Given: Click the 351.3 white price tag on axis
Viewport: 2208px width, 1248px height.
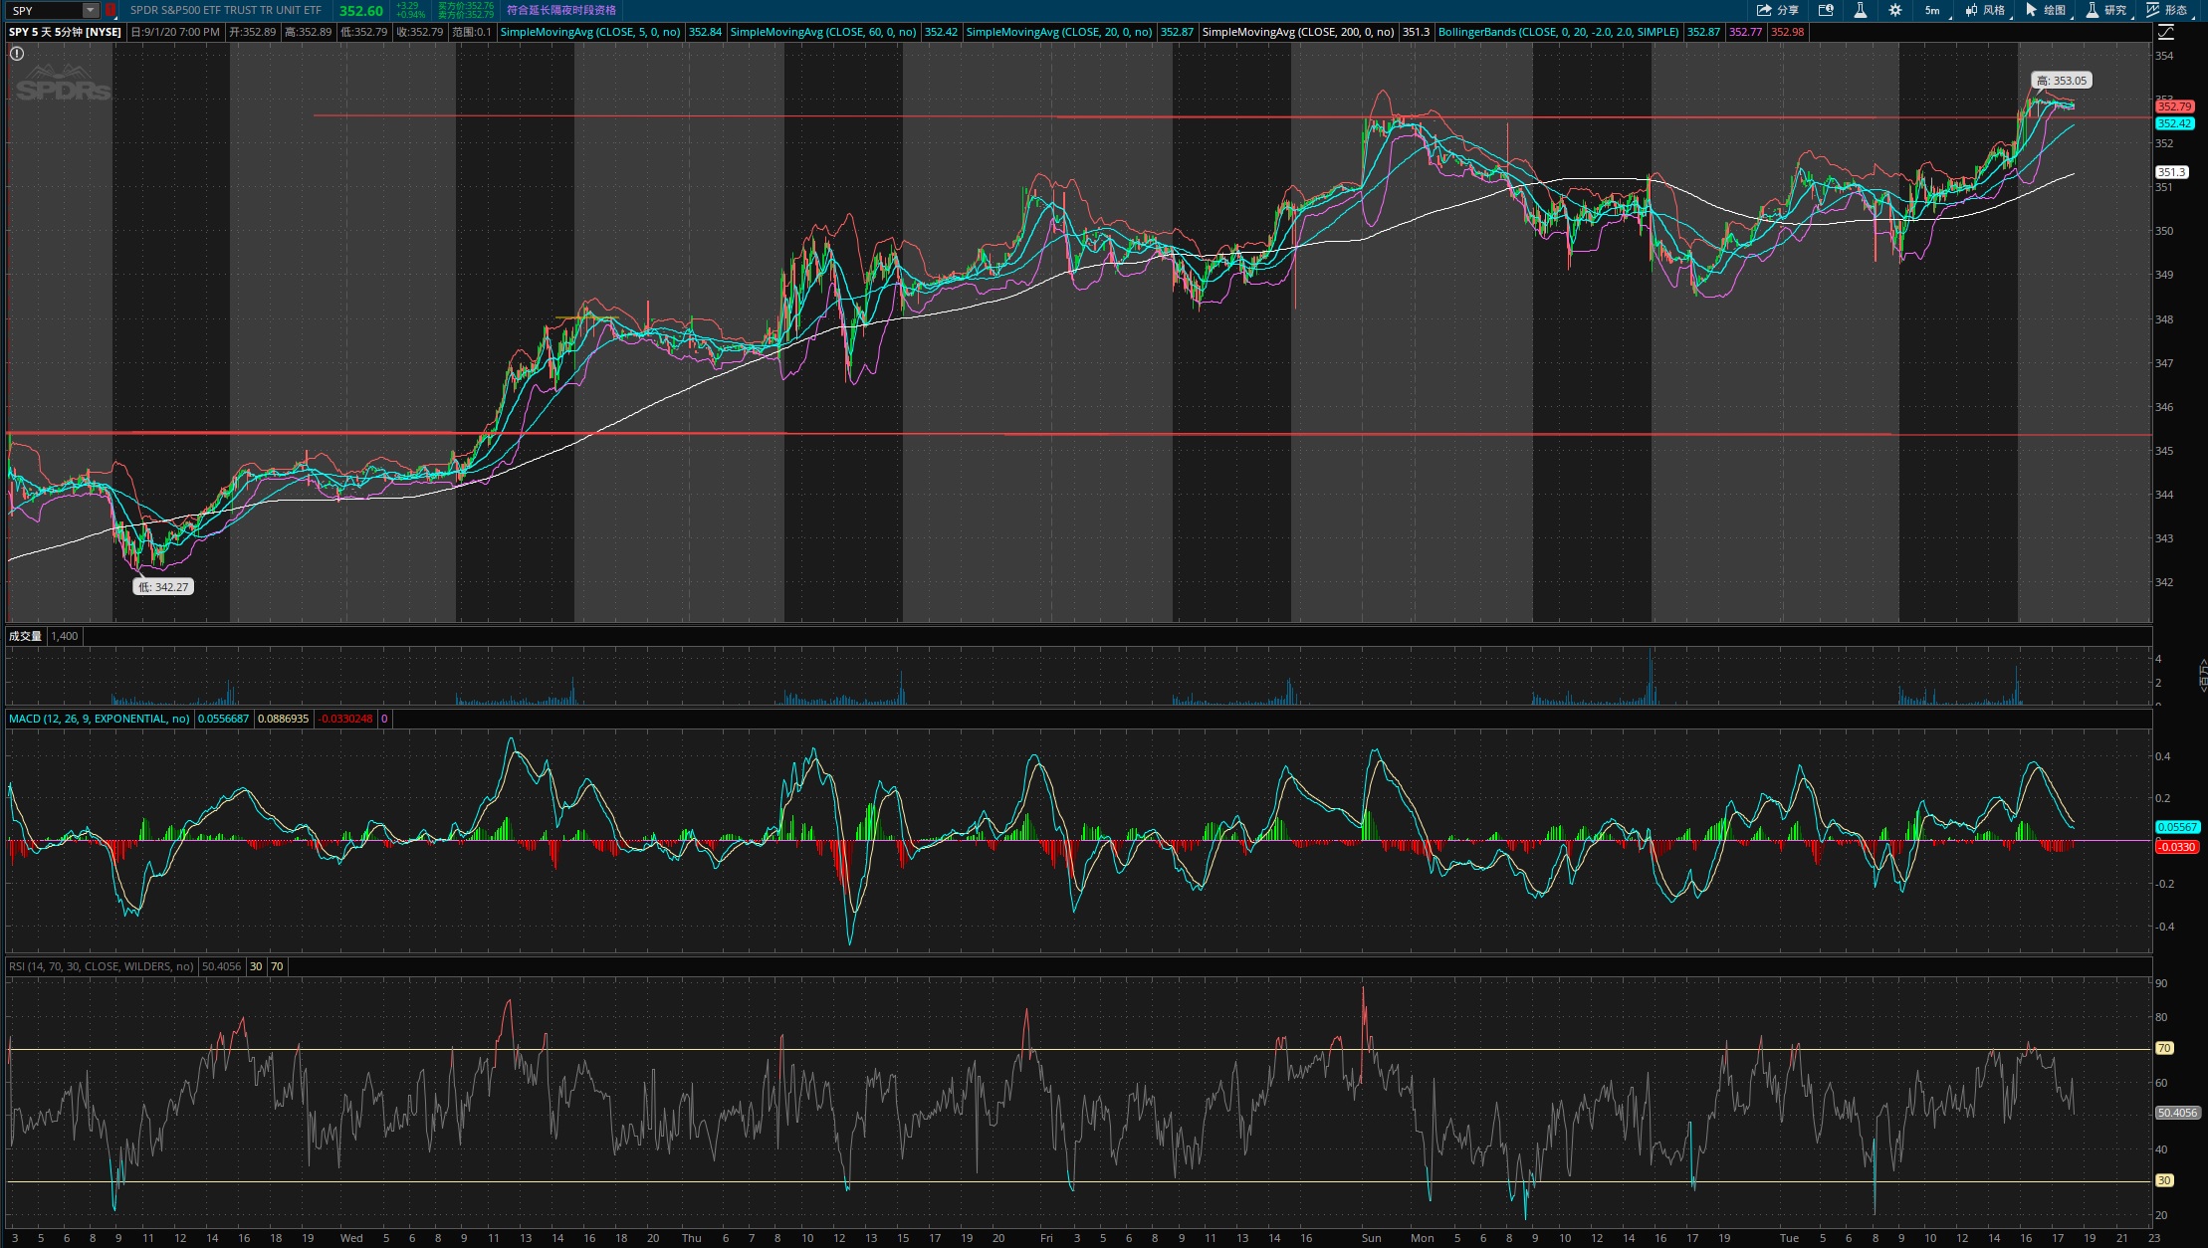Looking at the screenshot, I should (x=2171, y=172).
